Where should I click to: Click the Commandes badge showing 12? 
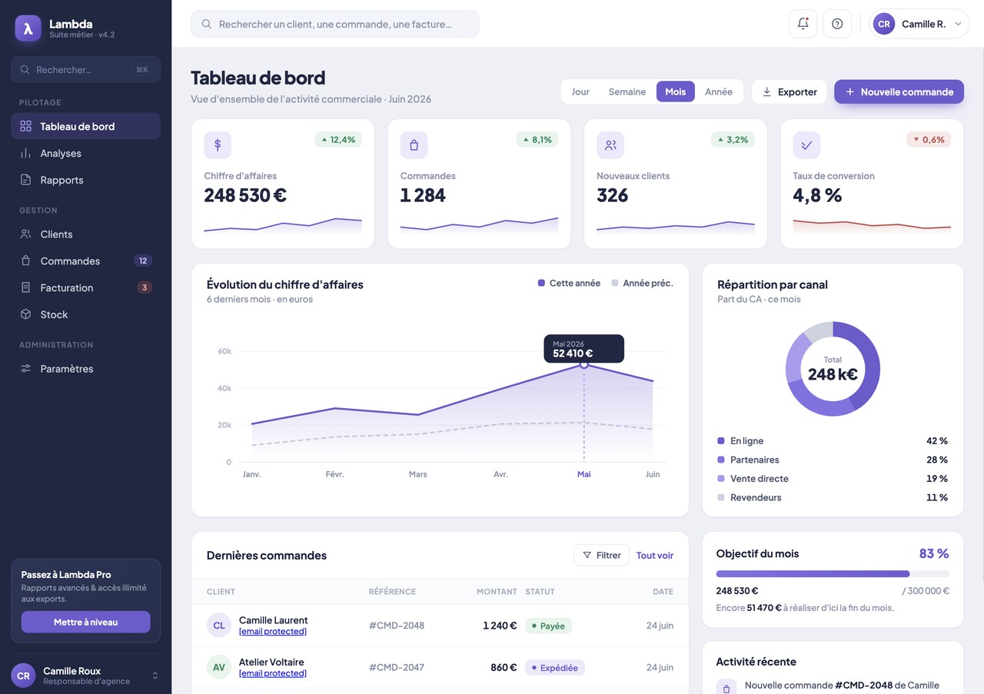pos(143,261)
